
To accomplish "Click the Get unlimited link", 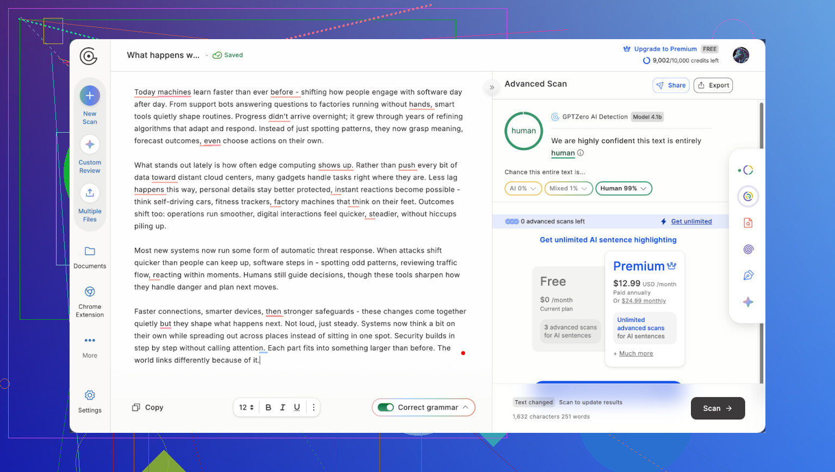I will click(691, 221).
